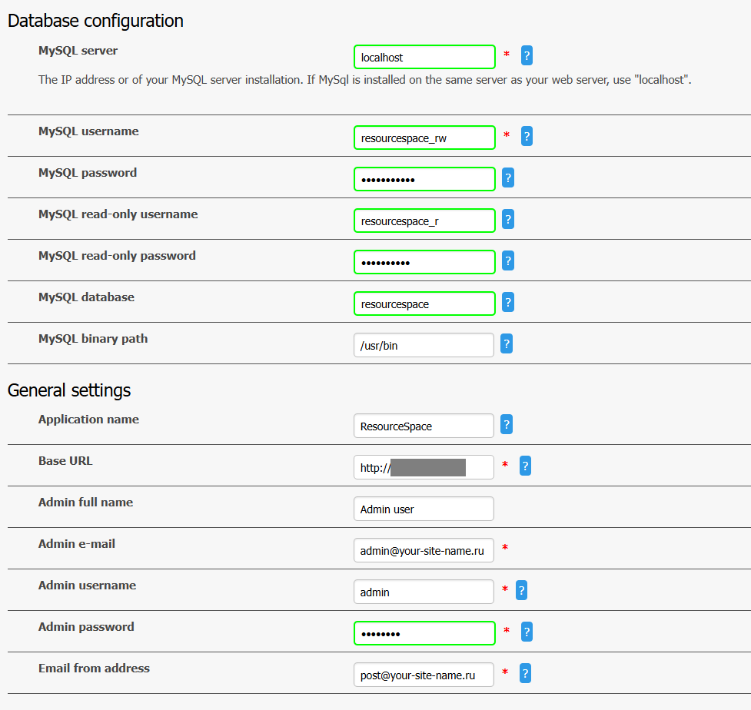Click the Admin e-mail input field
Screen dimensions: 751x710
(x=424, y=550)
